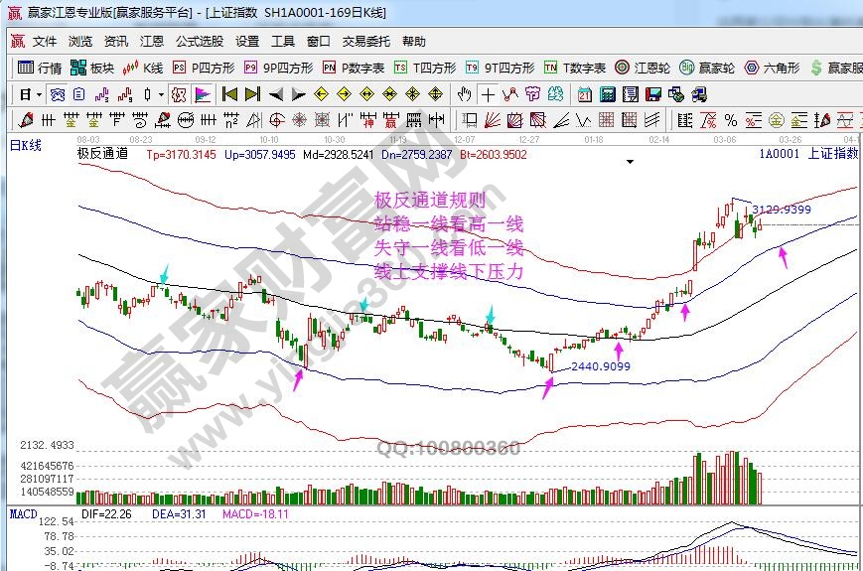This screenshot has width=863, height=571.
Task: Toggle the 极反通道 channel indicator button
Action: tap(178, 94)
